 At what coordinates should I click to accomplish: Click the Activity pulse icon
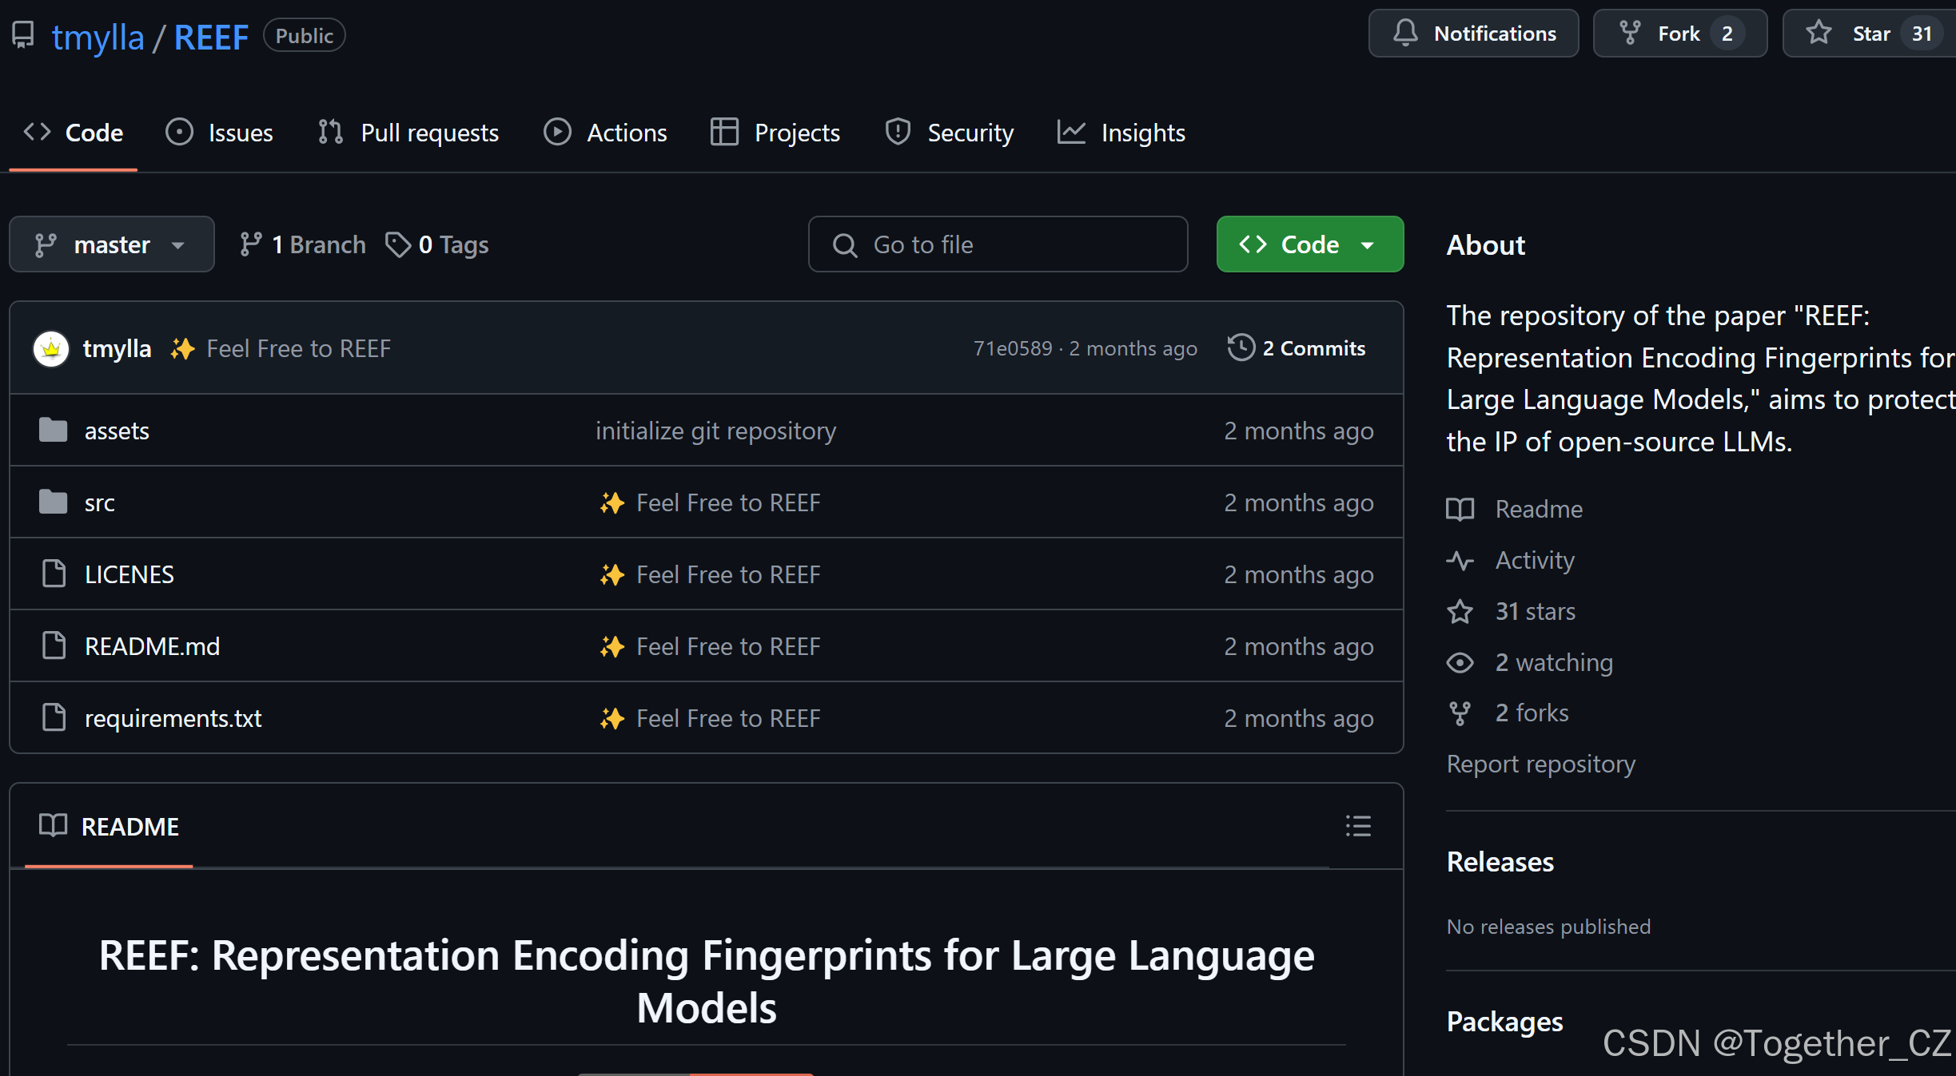point(1460,560)
